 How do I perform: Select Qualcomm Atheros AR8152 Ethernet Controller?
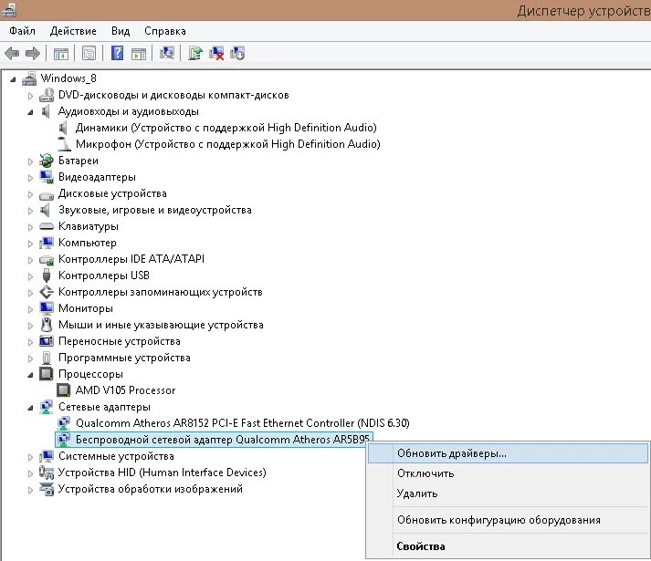click(243, 423)
